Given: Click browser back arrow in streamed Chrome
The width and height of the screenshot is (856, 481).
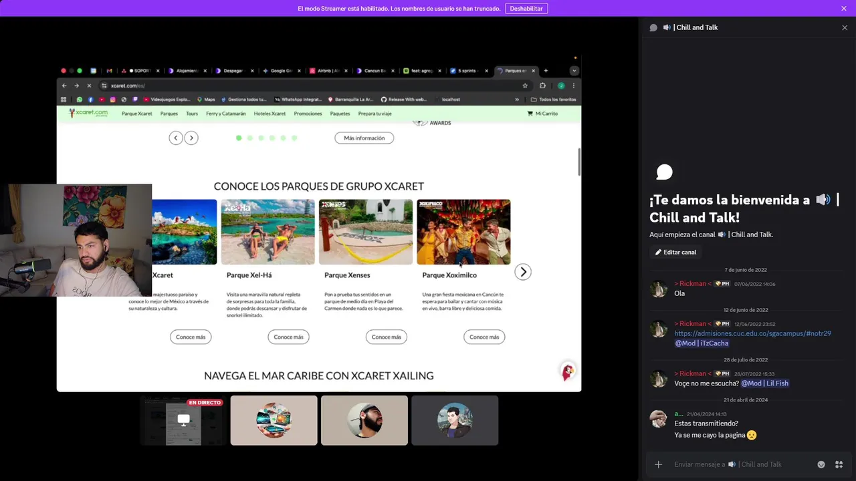Looking at the screenshot, I should click(64, 86).
